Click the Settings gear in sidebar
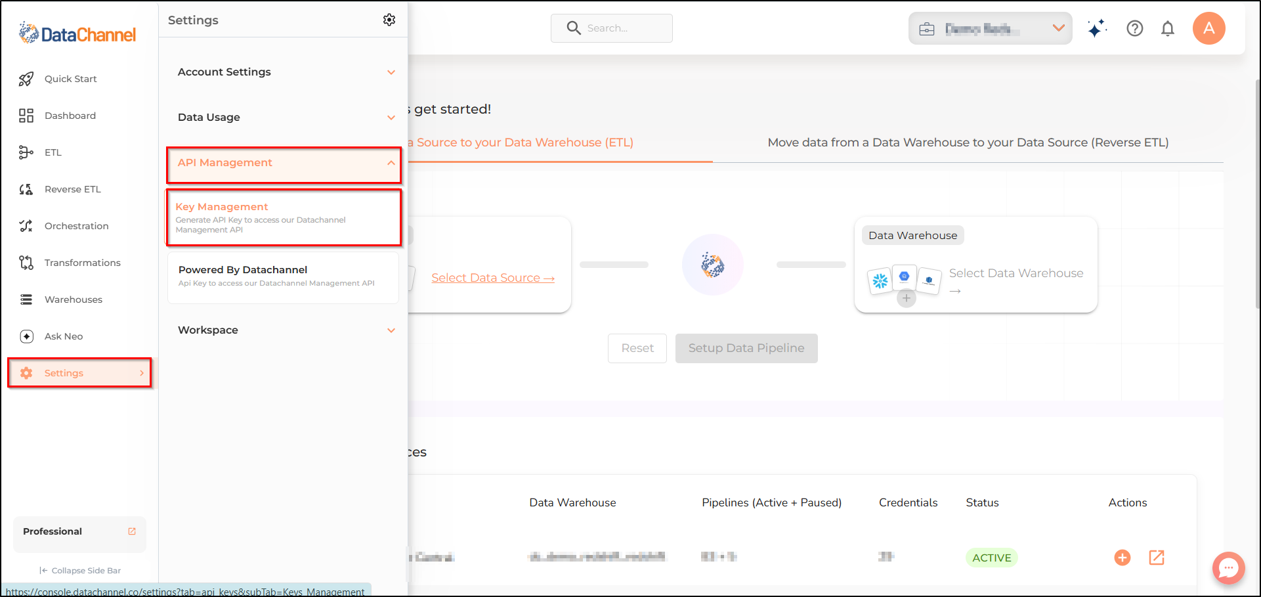Screen dimensions: 1261x597 click(26, 373)
